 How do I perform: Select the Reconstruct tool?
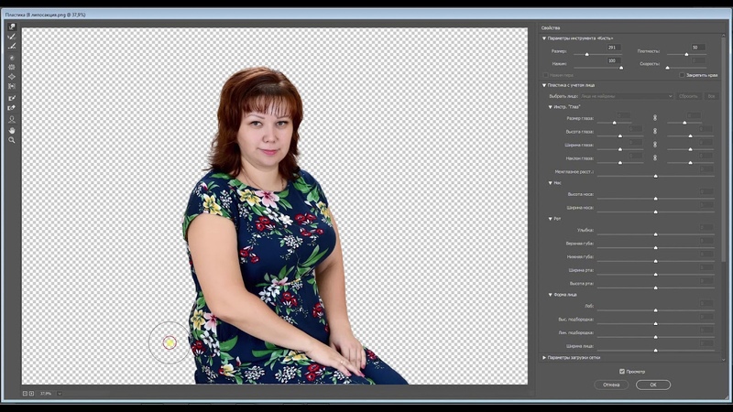(x=12, y=37)
